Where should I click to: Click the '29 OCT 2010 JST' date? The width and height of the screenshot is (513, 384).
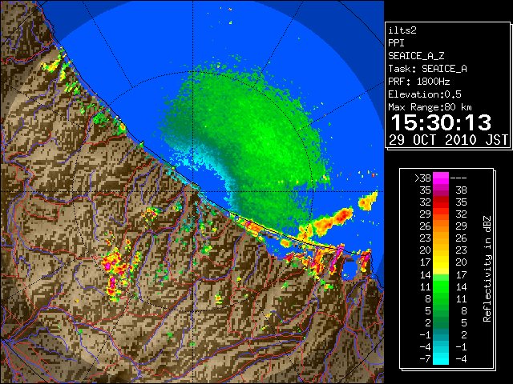coord(448,140)
